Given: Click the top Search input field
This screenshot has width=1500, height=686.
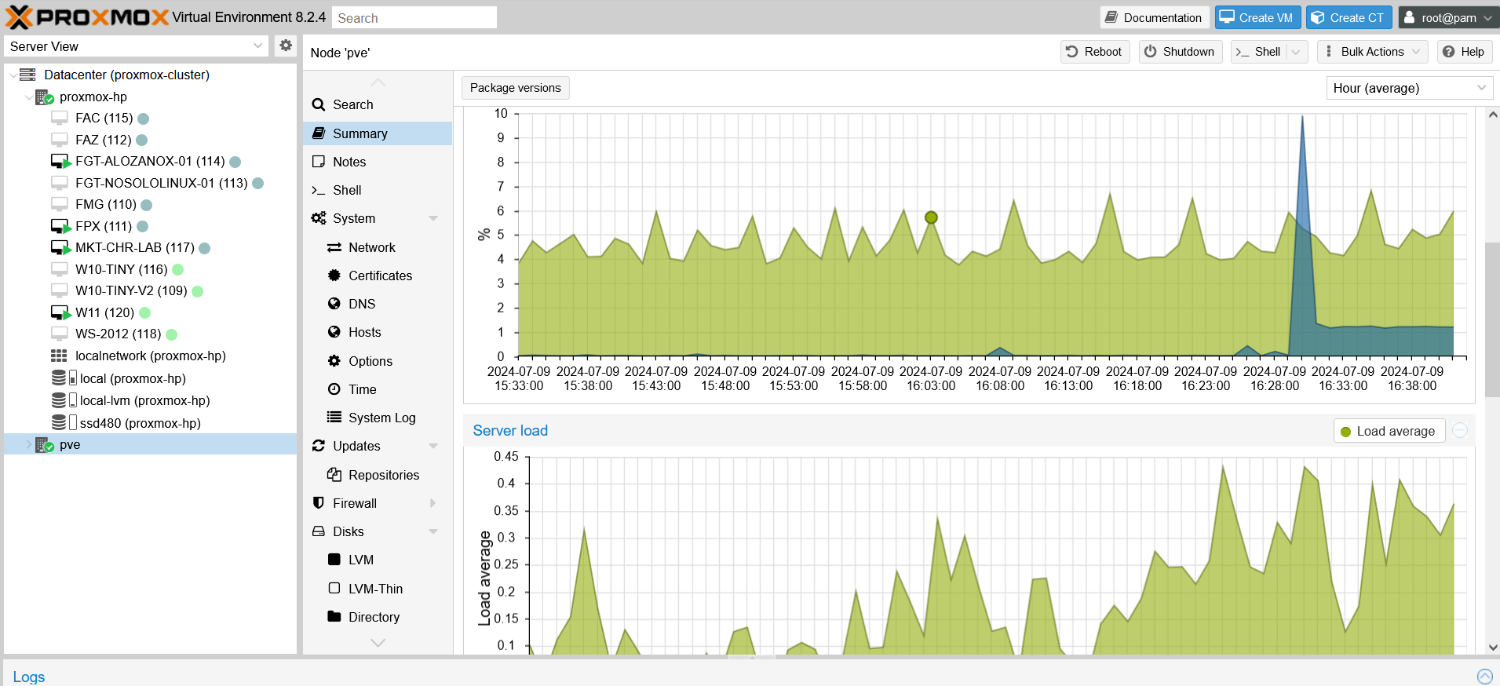Looking at the screenshot, I should pyautogui.click(x=414, y=17).
